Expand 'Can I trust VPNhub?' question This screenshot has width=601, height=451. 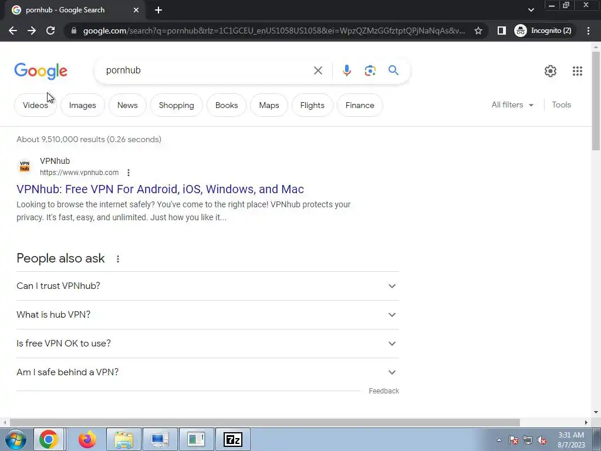[x=208, y=286]
